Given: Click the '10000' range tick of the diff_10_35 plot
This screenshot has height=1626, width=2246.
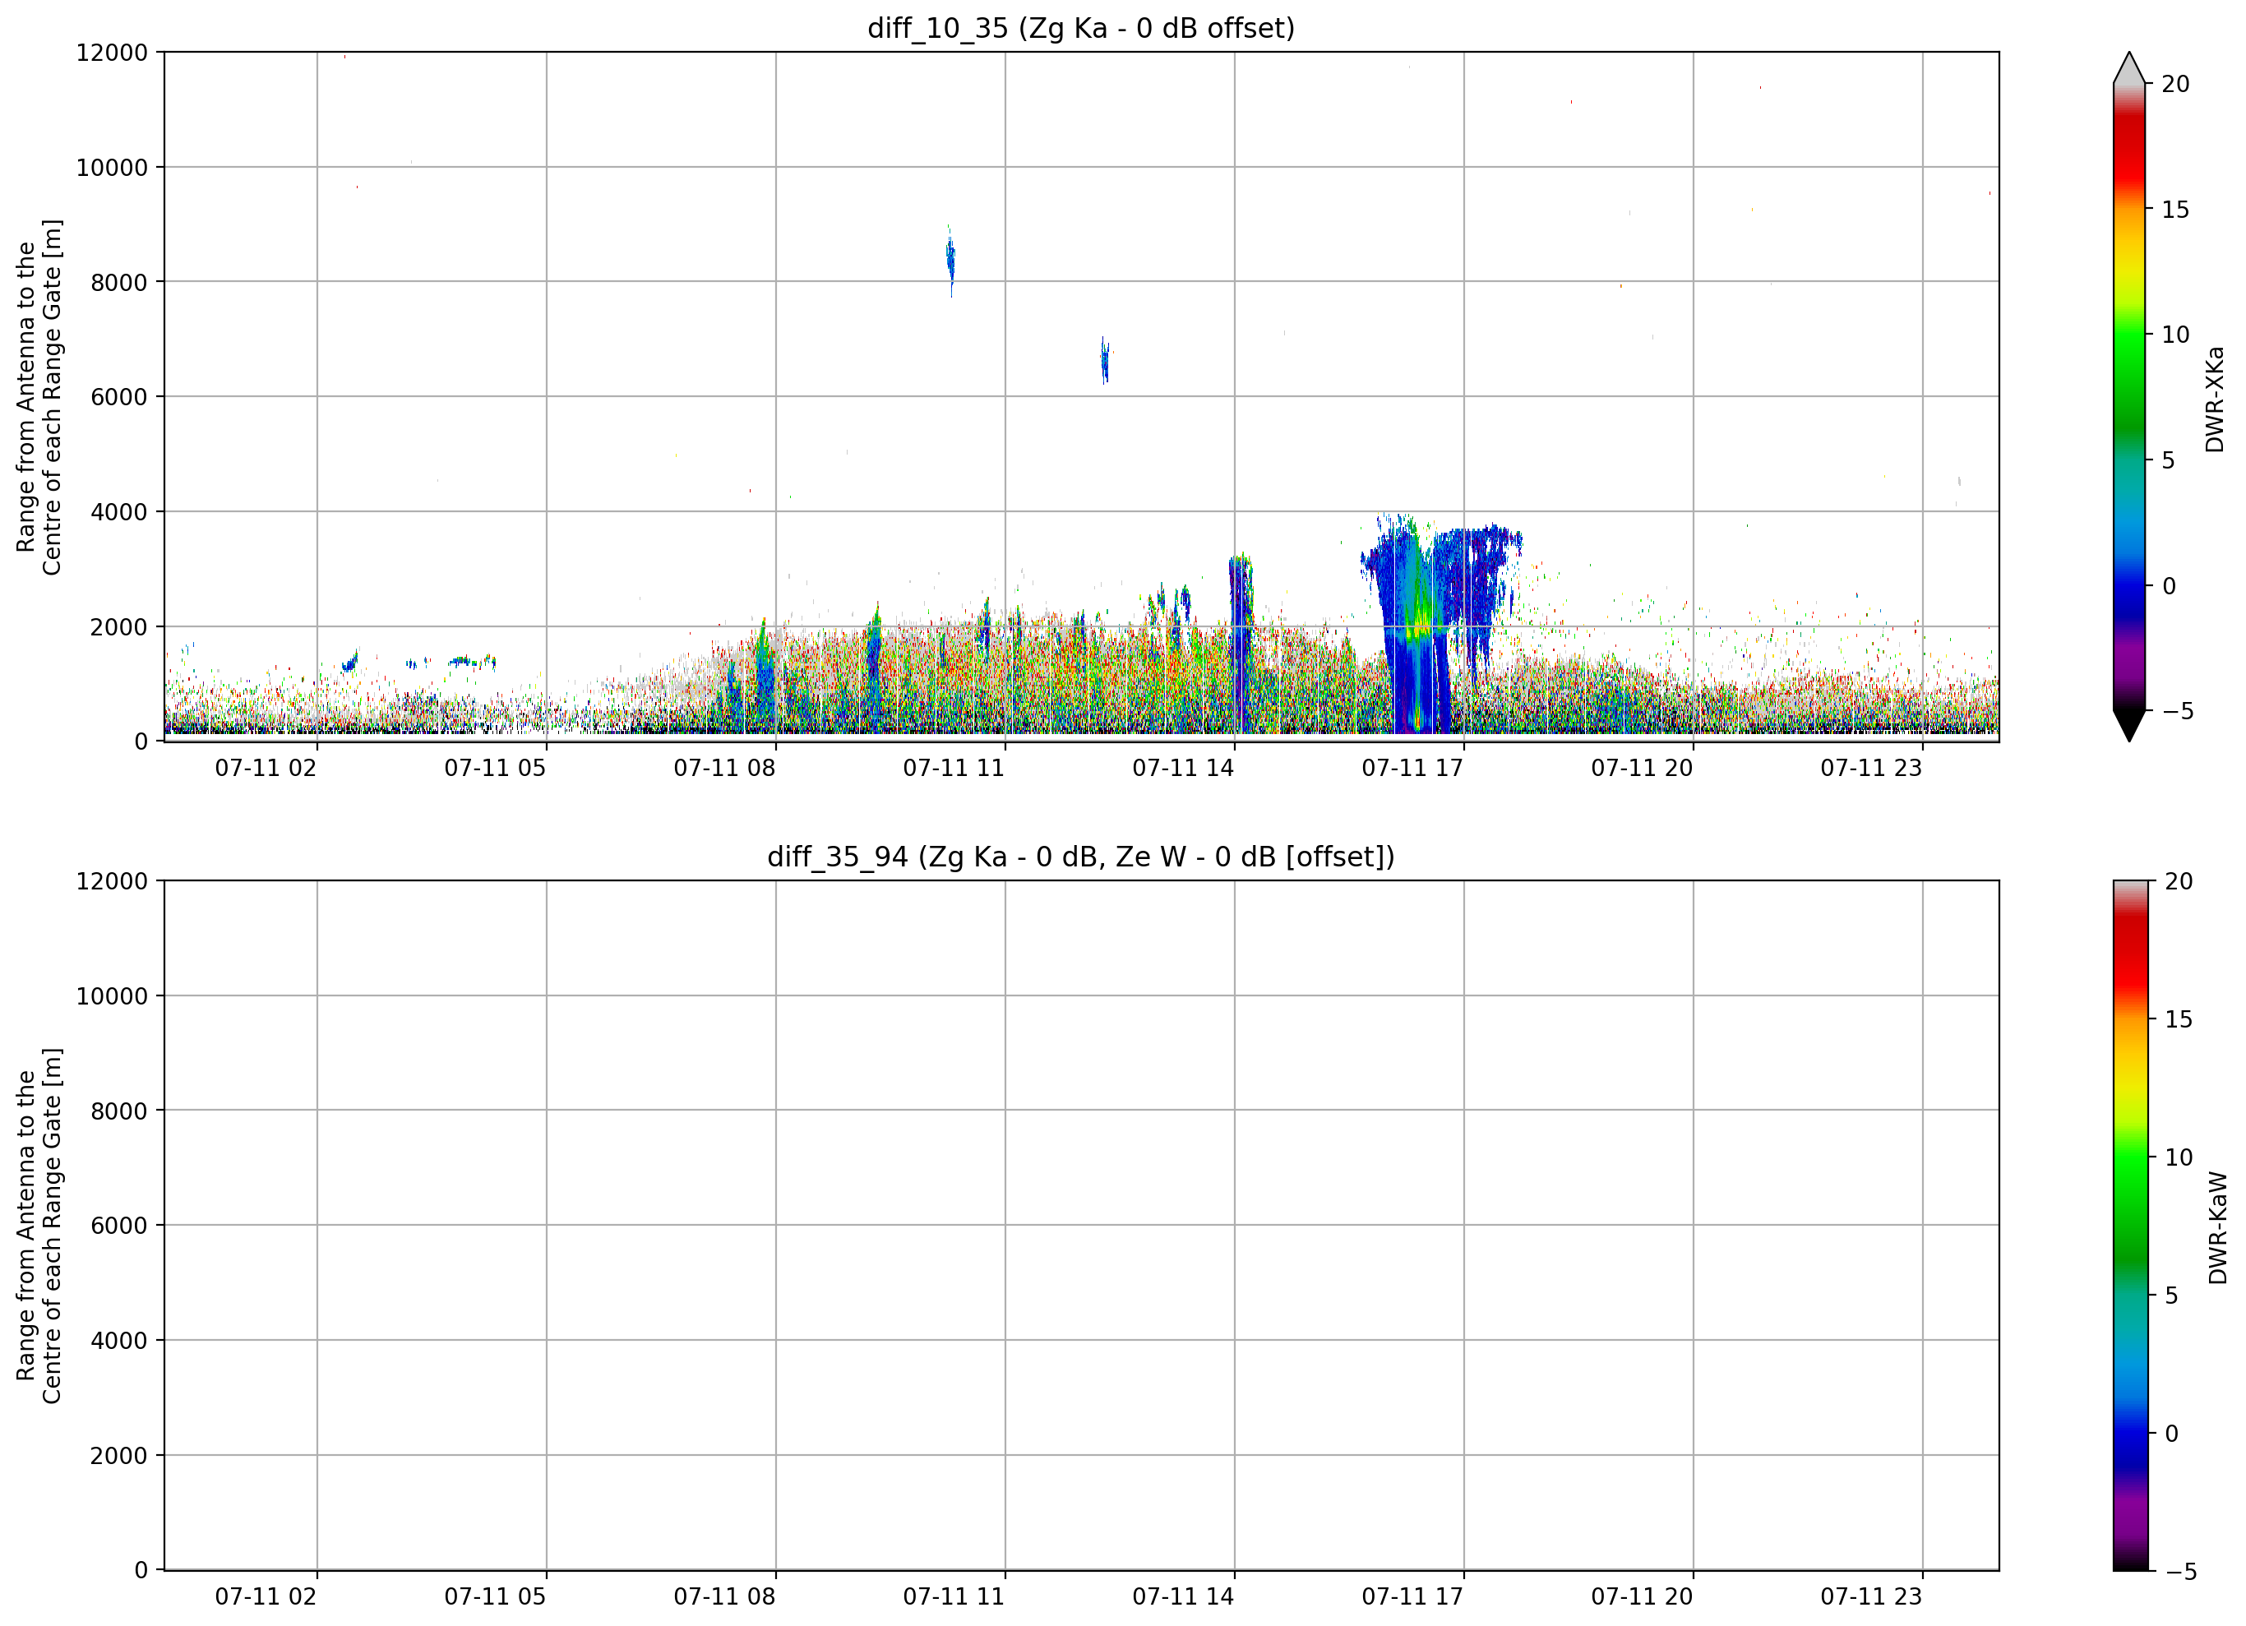Looking at the screenshot, I should (x=112, y=168).
